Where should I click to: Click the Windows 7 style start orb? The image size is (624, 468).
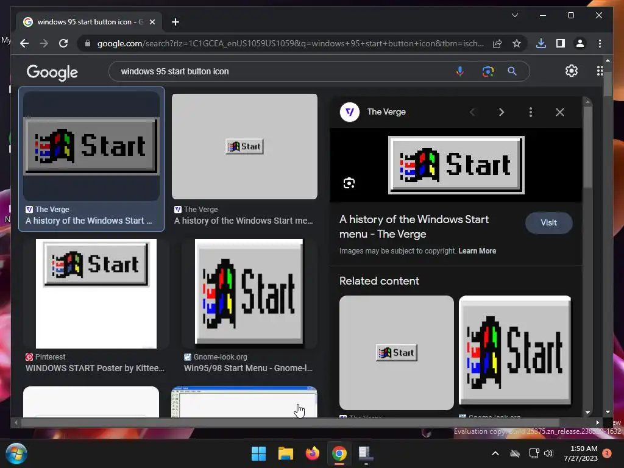16,453
